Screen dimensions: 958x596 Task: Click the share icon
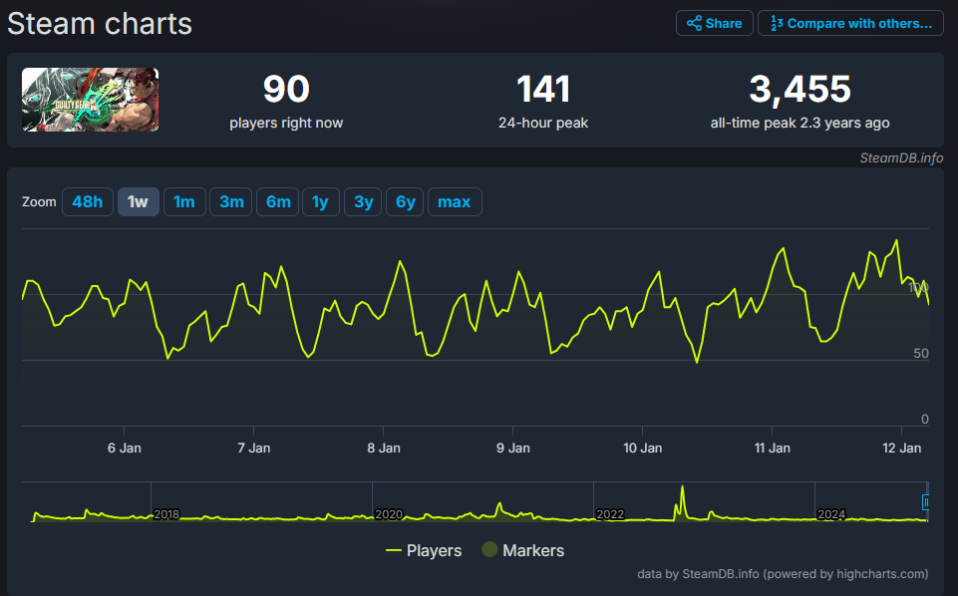tap(694, 23)
